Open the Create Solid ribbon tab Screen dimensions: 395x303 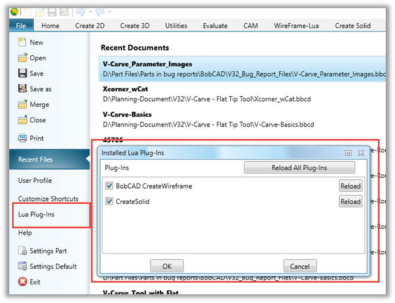click(353, 26)
